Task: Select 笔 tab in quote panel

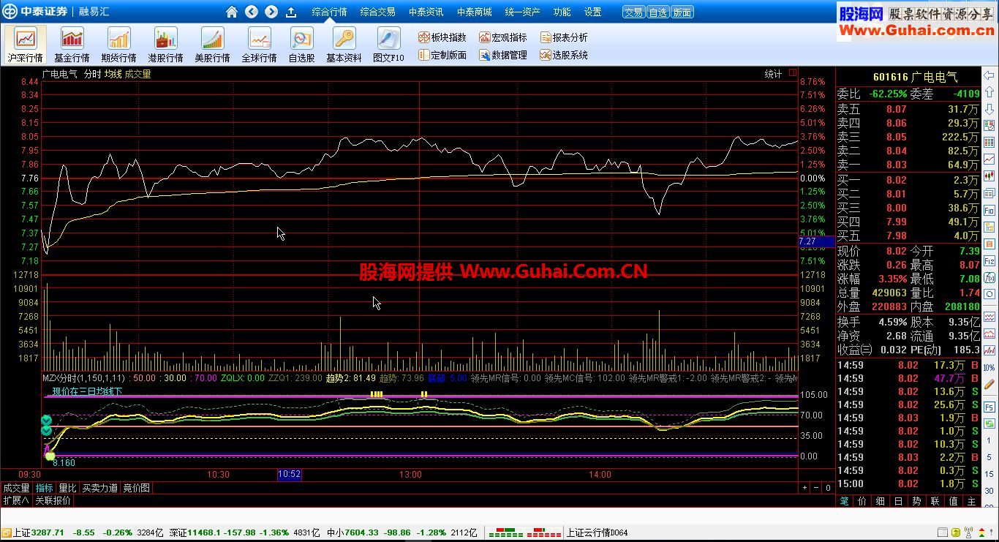Action: pos(844,501)
